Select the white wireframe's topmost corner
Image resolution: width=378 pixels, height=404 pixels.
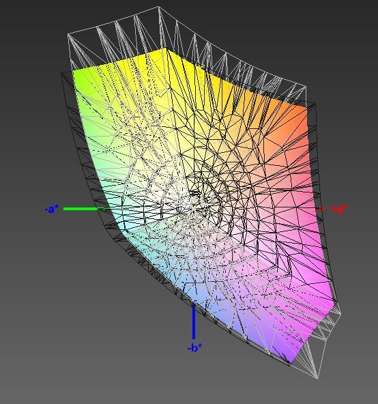[x=158, y=8]
